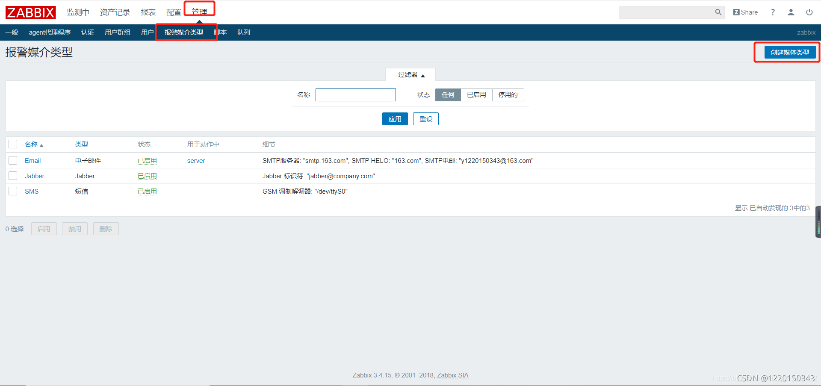This screenshot has height=386, width=821.
Task: Click the Email row SMTP details text
Action: point(398,161)
